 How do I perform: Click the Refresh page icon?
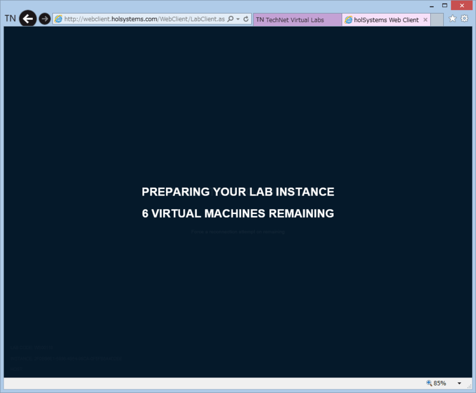(x=246, y=19)
